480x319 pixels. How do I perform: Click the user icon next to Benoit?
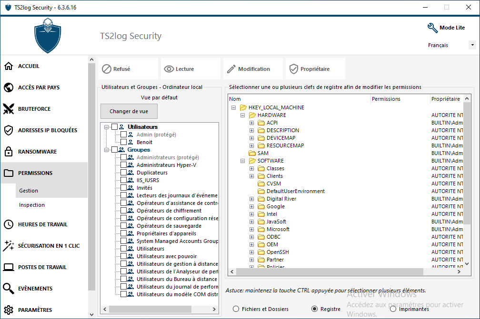[x=130, y=142]
